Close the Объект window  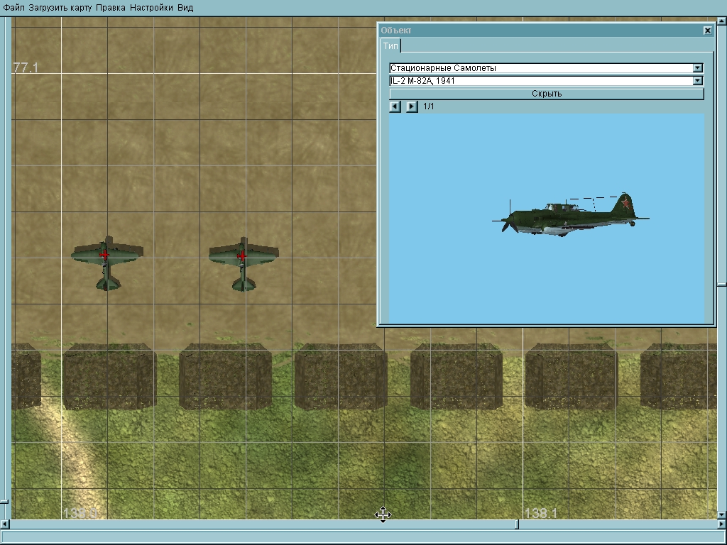pos(708,31)
